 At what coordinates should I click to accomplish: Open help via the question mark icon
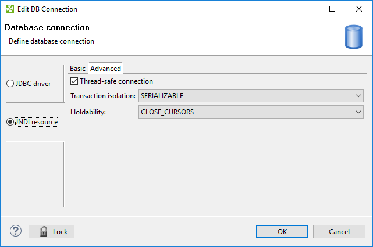tap(15, 231)
